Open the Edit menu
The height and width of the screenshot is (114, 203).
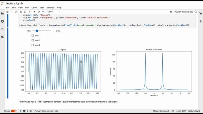coord(14,8)
